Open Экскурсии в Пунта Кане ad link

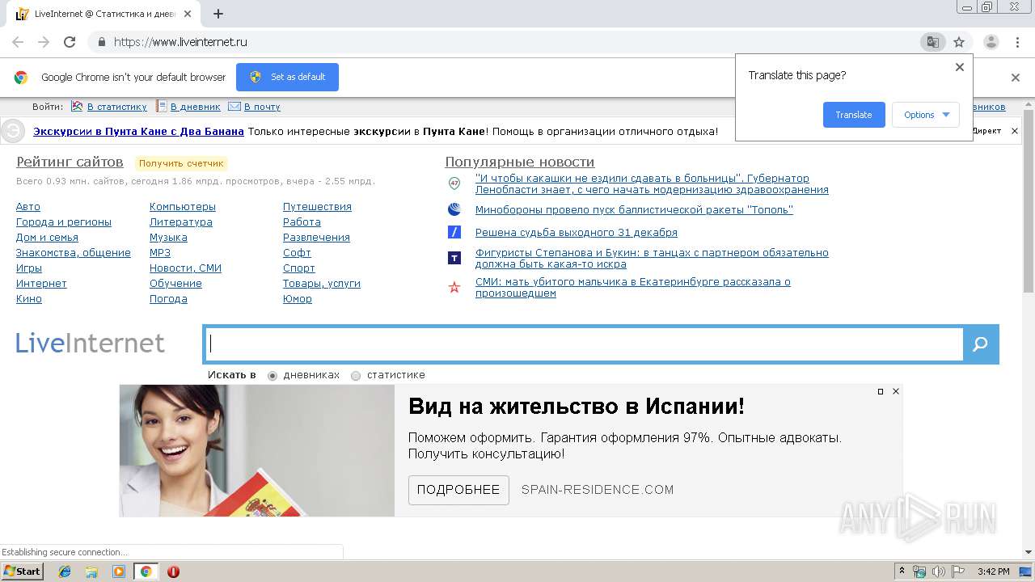point(138,131)
